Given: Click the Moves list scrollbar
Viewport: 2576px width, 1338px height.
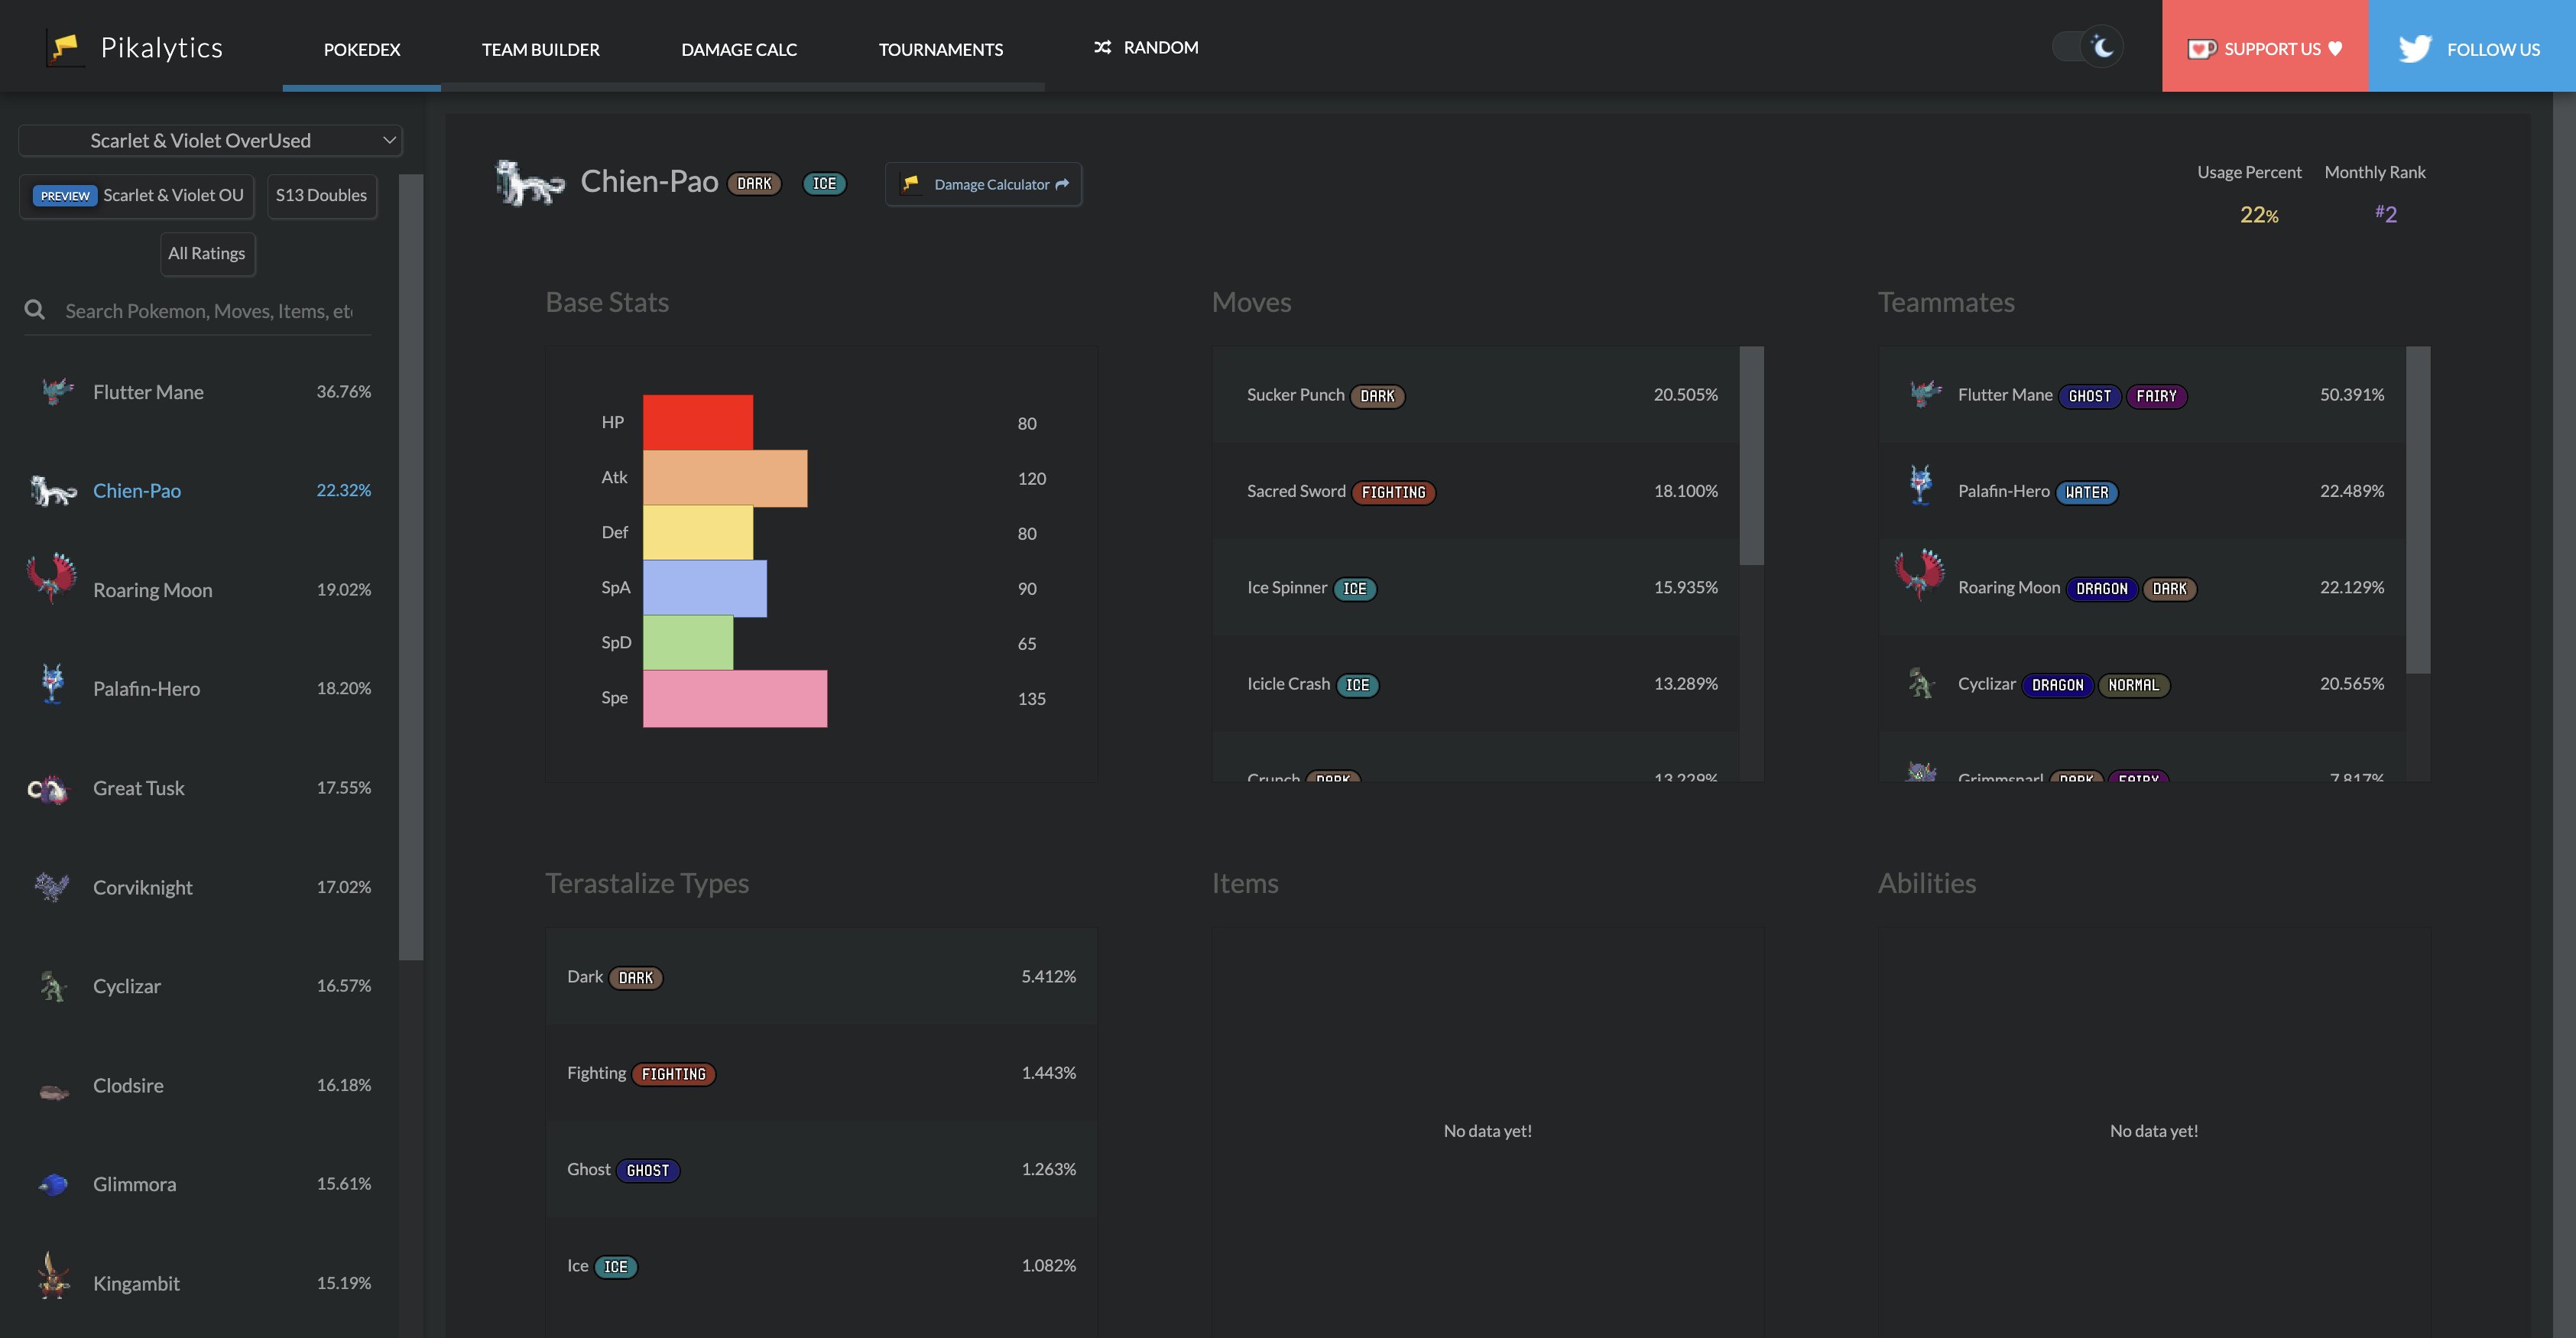Looking at the screenshot, I should tap(1752, 456).
